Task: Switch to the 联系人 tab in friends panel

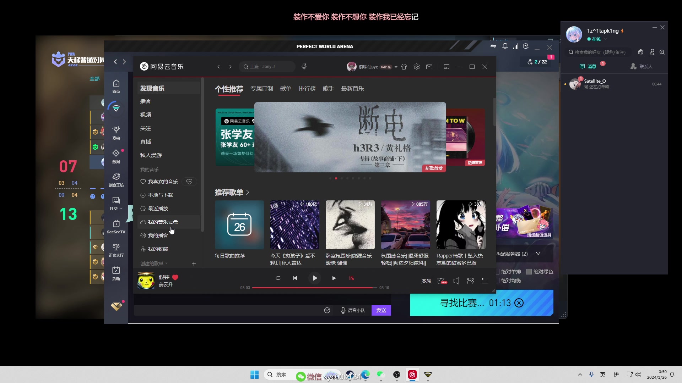Action: [642, 66]
